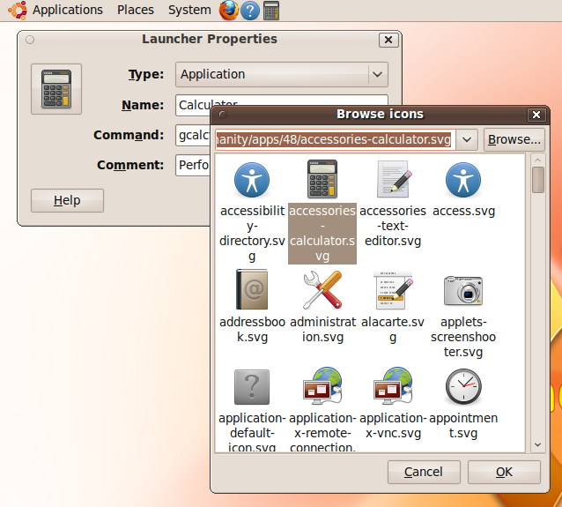This screenshot has width=562, height=507.
Task: Click the Browse... button
Action: click(x=514, y=139)
